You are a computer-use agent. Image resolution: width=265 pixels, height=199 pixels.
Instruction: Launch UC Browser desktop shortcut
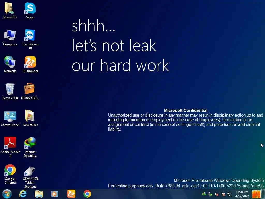[x=30, y=64]
